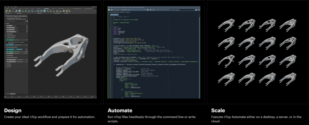Click the Threshold input value field

(x=20, y=26)
